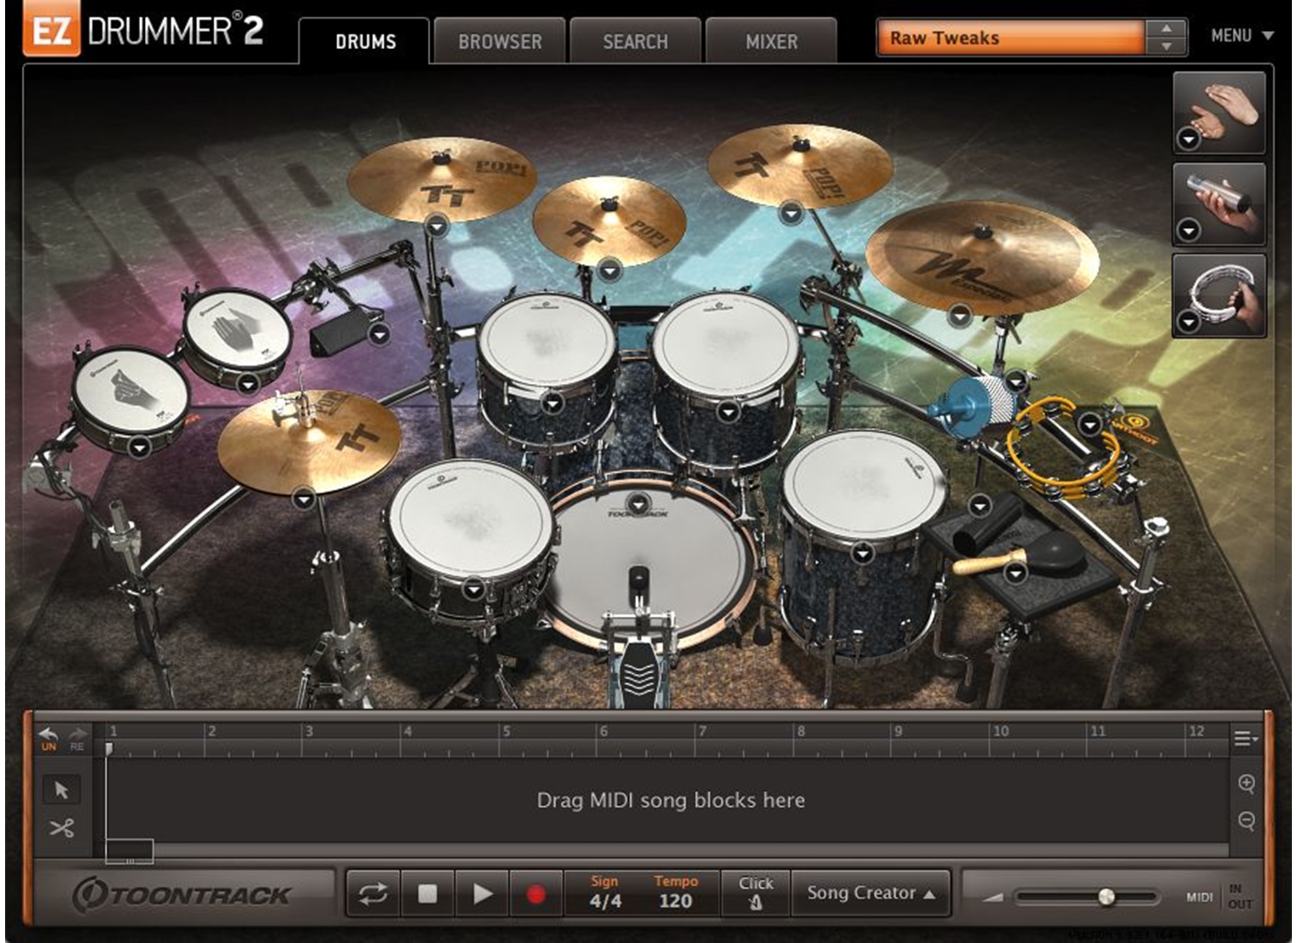Toggle loop playback on
The width and height of the screenshot is (1297, 943).
pyautogui.click(x=373, y=894)
